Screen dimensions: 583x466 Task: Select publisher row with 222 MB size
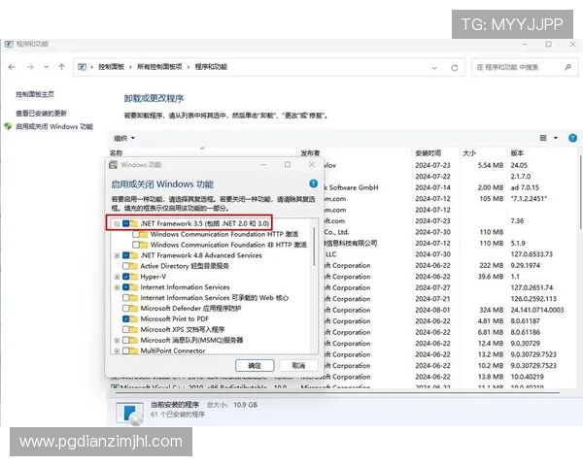point(347,265)
